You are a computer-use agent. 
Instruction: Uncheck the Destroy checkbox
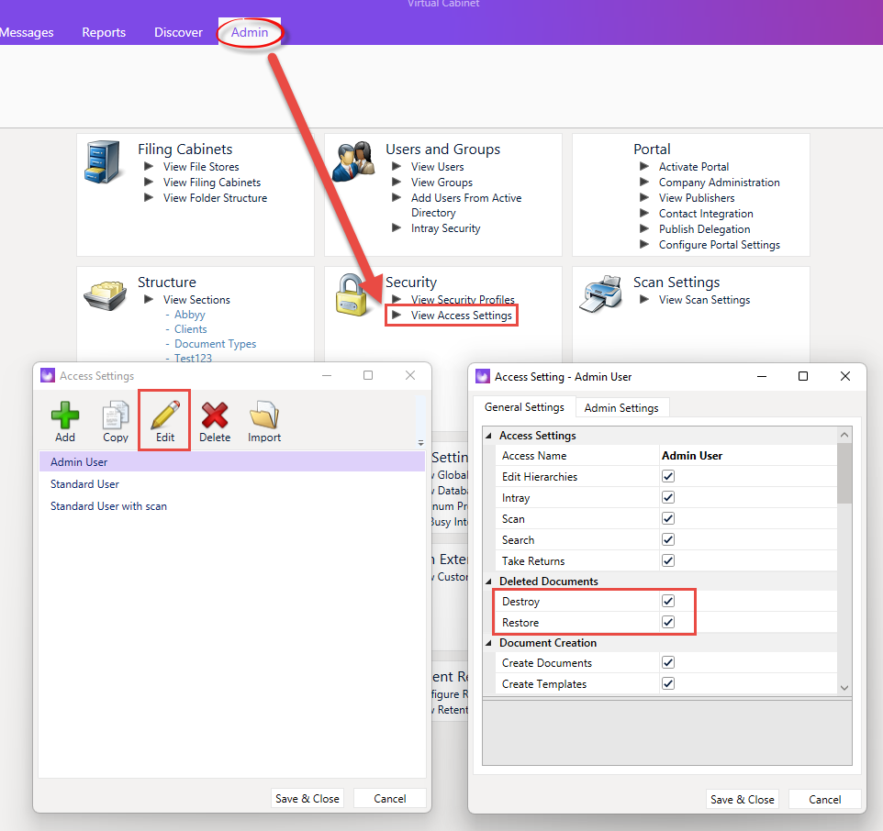[x=668, y=601]
